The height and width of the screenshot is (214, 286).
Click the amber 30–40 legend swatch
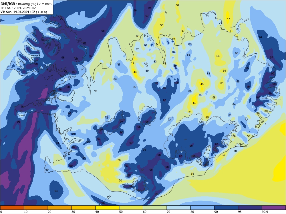click(84, 208)
